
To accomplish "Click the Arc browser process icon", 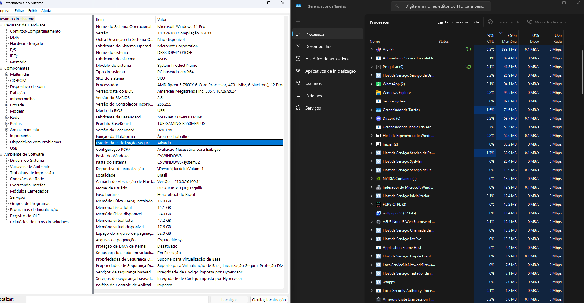I will pos(379,50).
